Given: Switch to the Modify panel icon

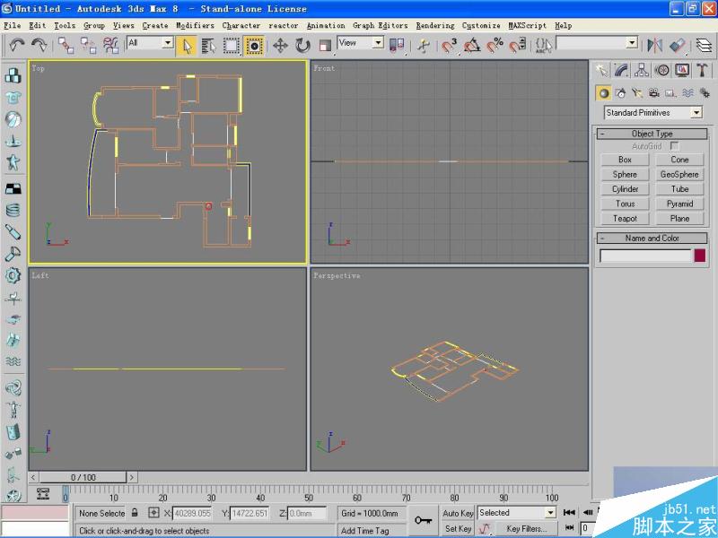Looking at the screenshot, I should tap(621, 70).
